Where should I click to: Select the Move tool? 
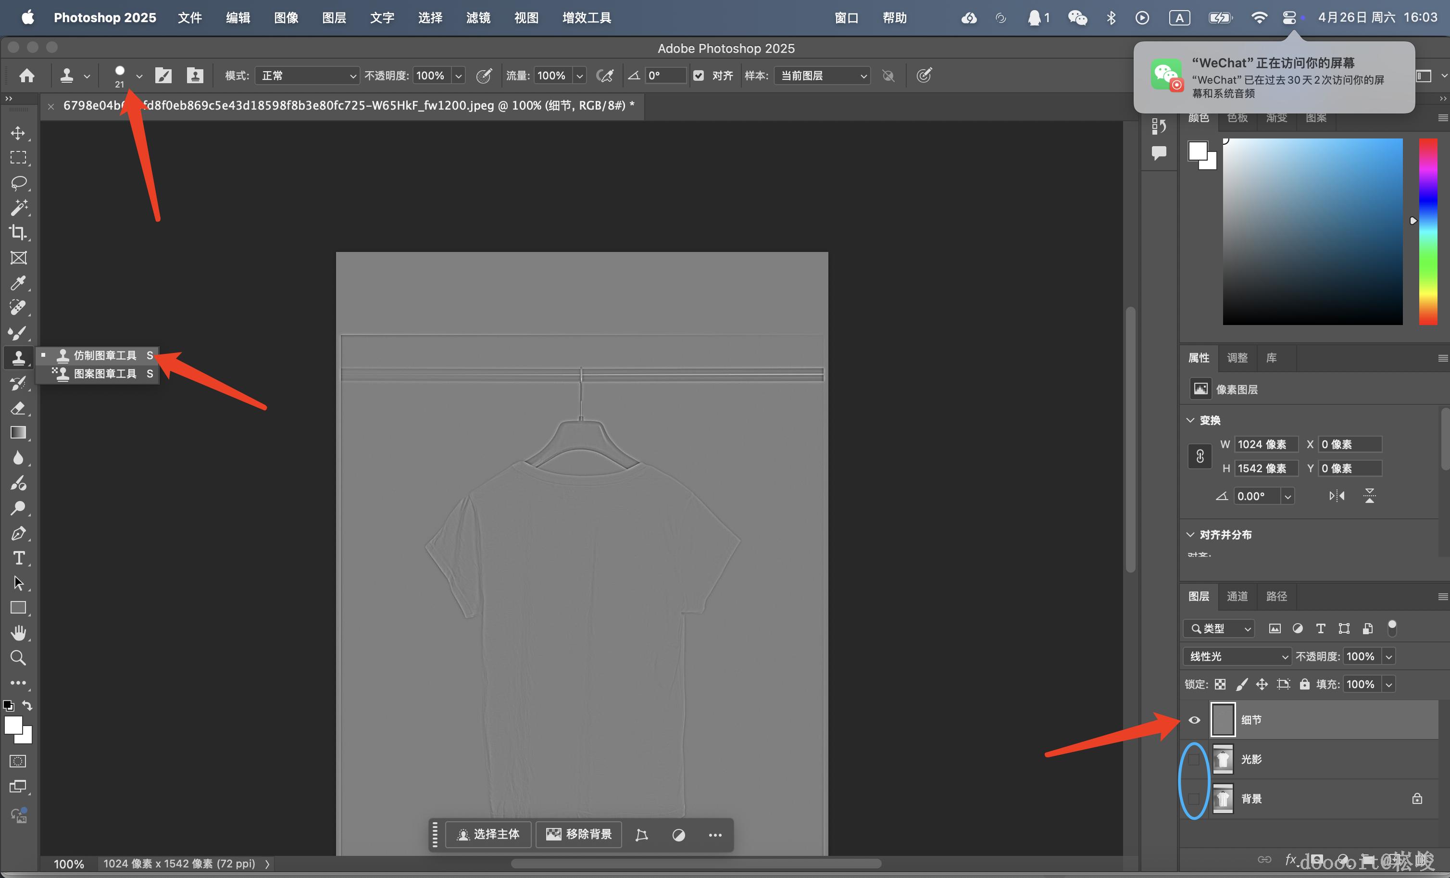click(18, 133)
